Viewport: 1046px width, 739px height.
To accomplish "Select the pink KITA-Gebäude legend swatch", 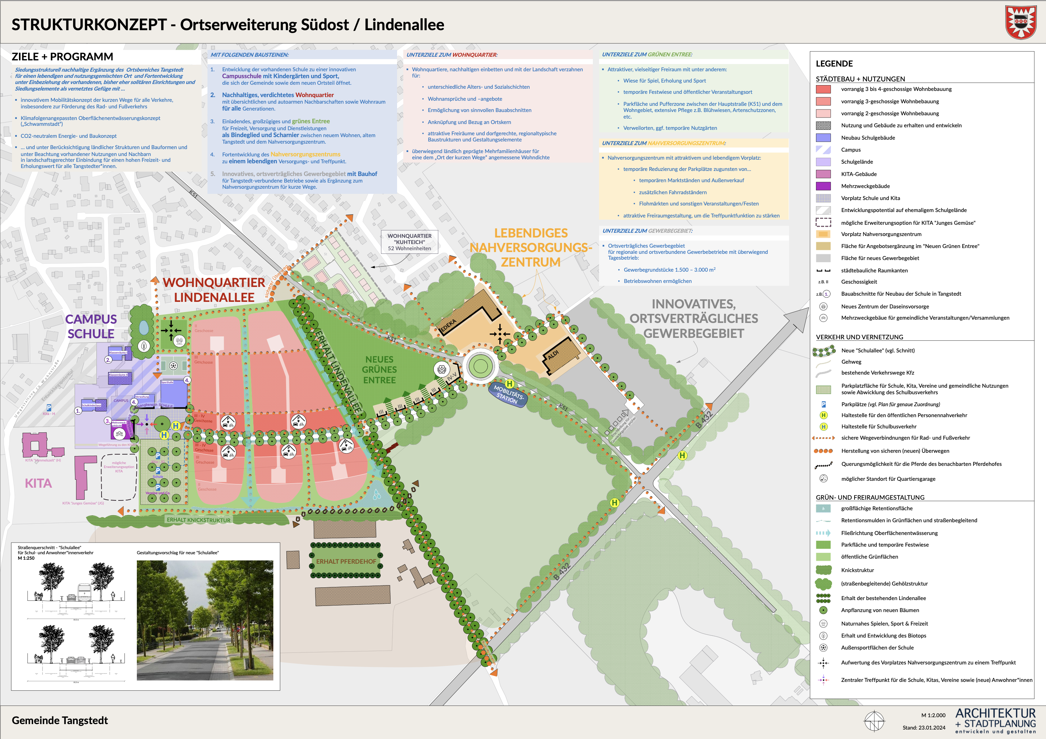I will click(823, 174).
